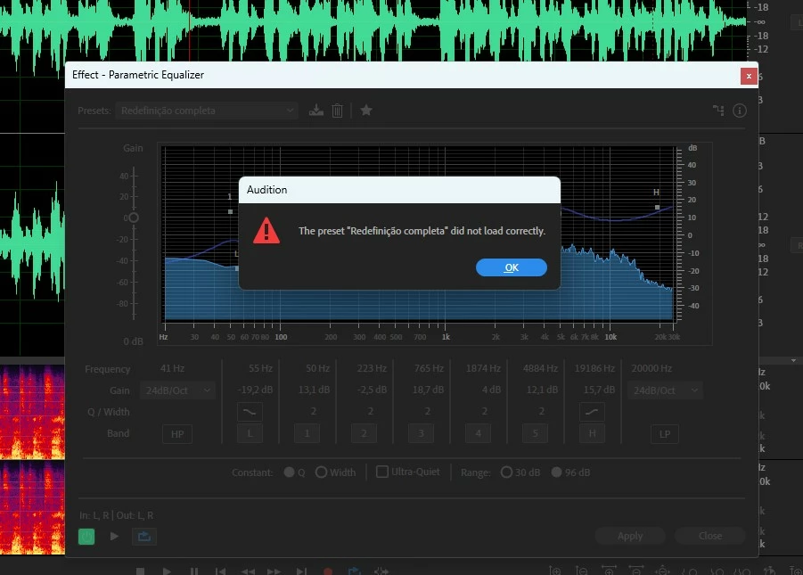Open the LP 24dB/Oct slope dropdown

(x=665, y=390)
